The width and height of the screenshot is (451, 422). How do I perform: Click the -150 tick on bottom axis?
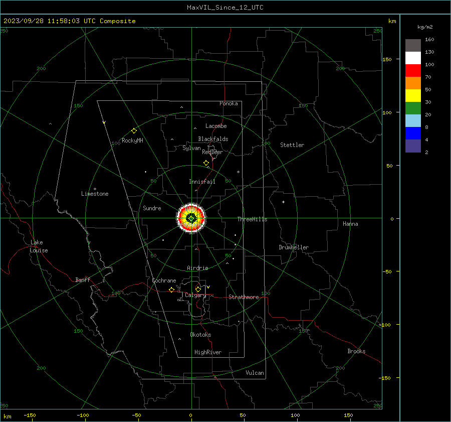pyautogui.click(x=30, y=415)
